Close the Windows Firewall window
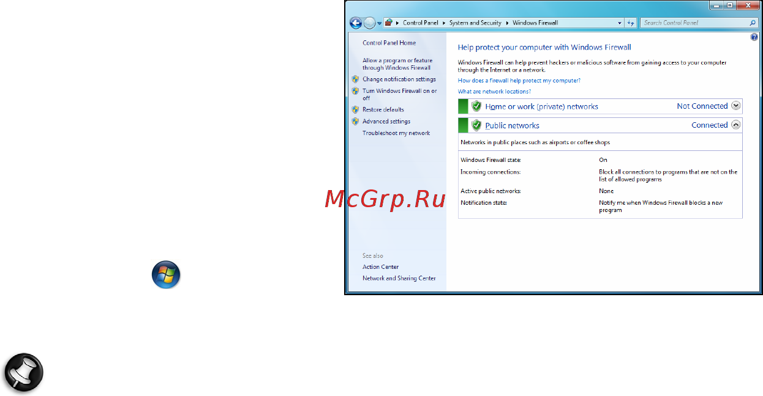This screenshot has width=763, height=396. coord(748,4)
